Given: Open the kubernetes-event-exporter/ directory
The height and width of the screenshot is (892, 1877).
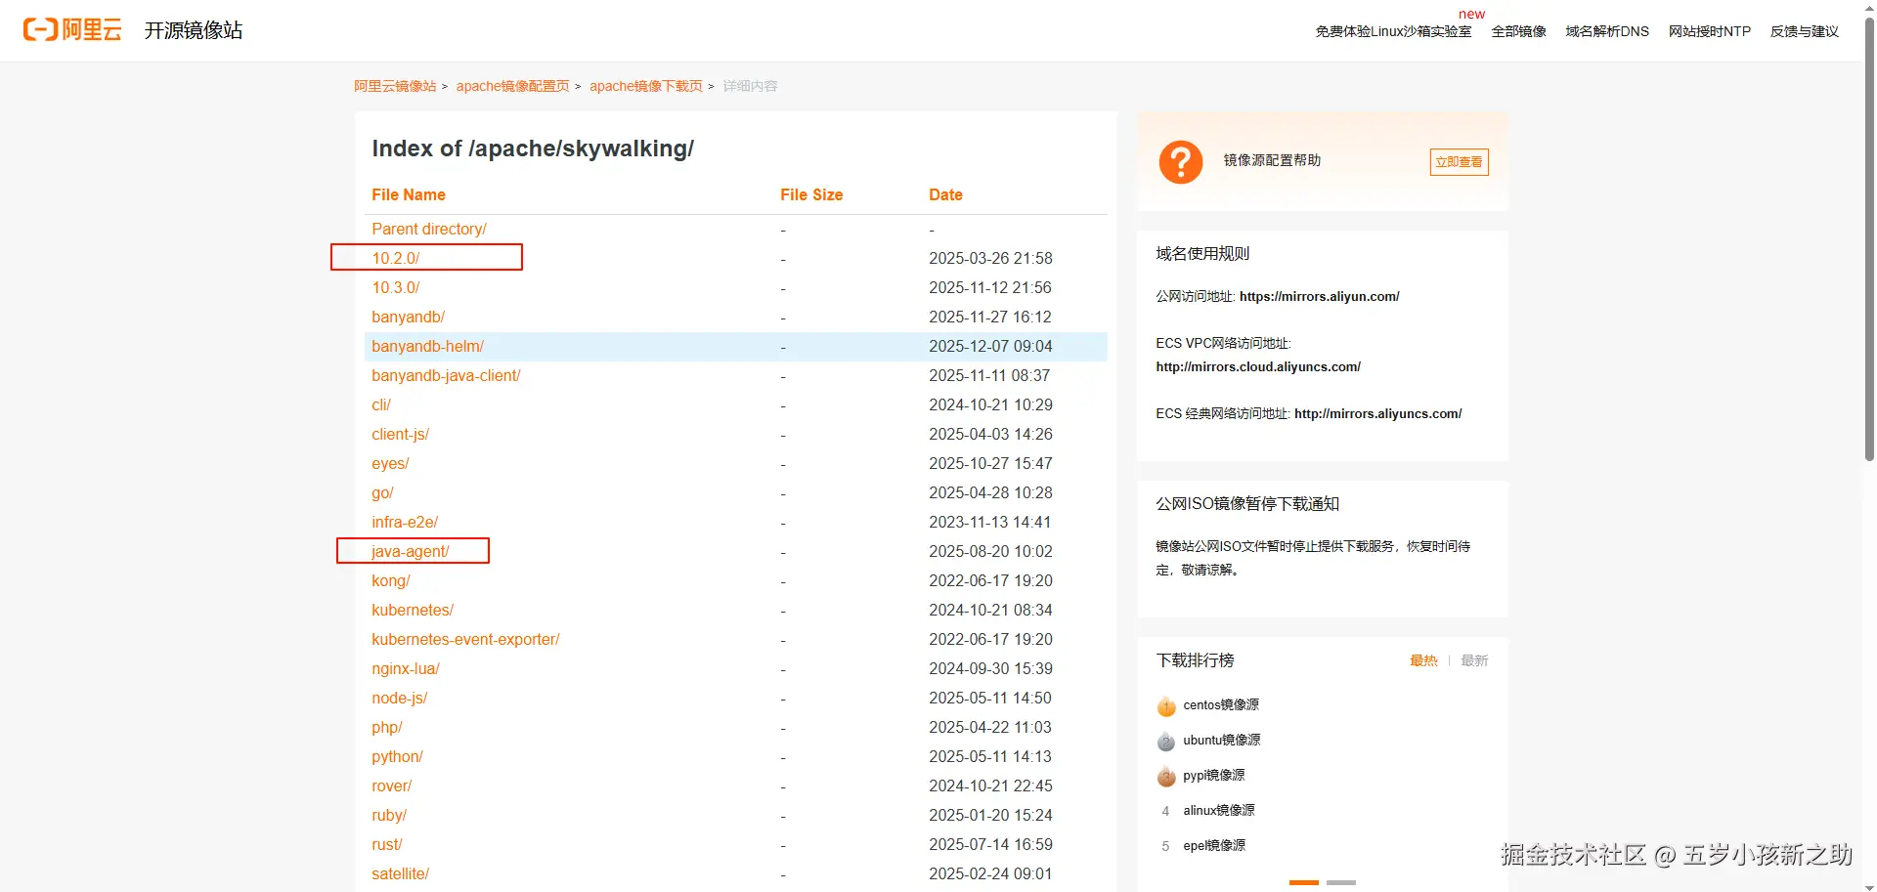Looking at the screenshot, I should 465,639.
